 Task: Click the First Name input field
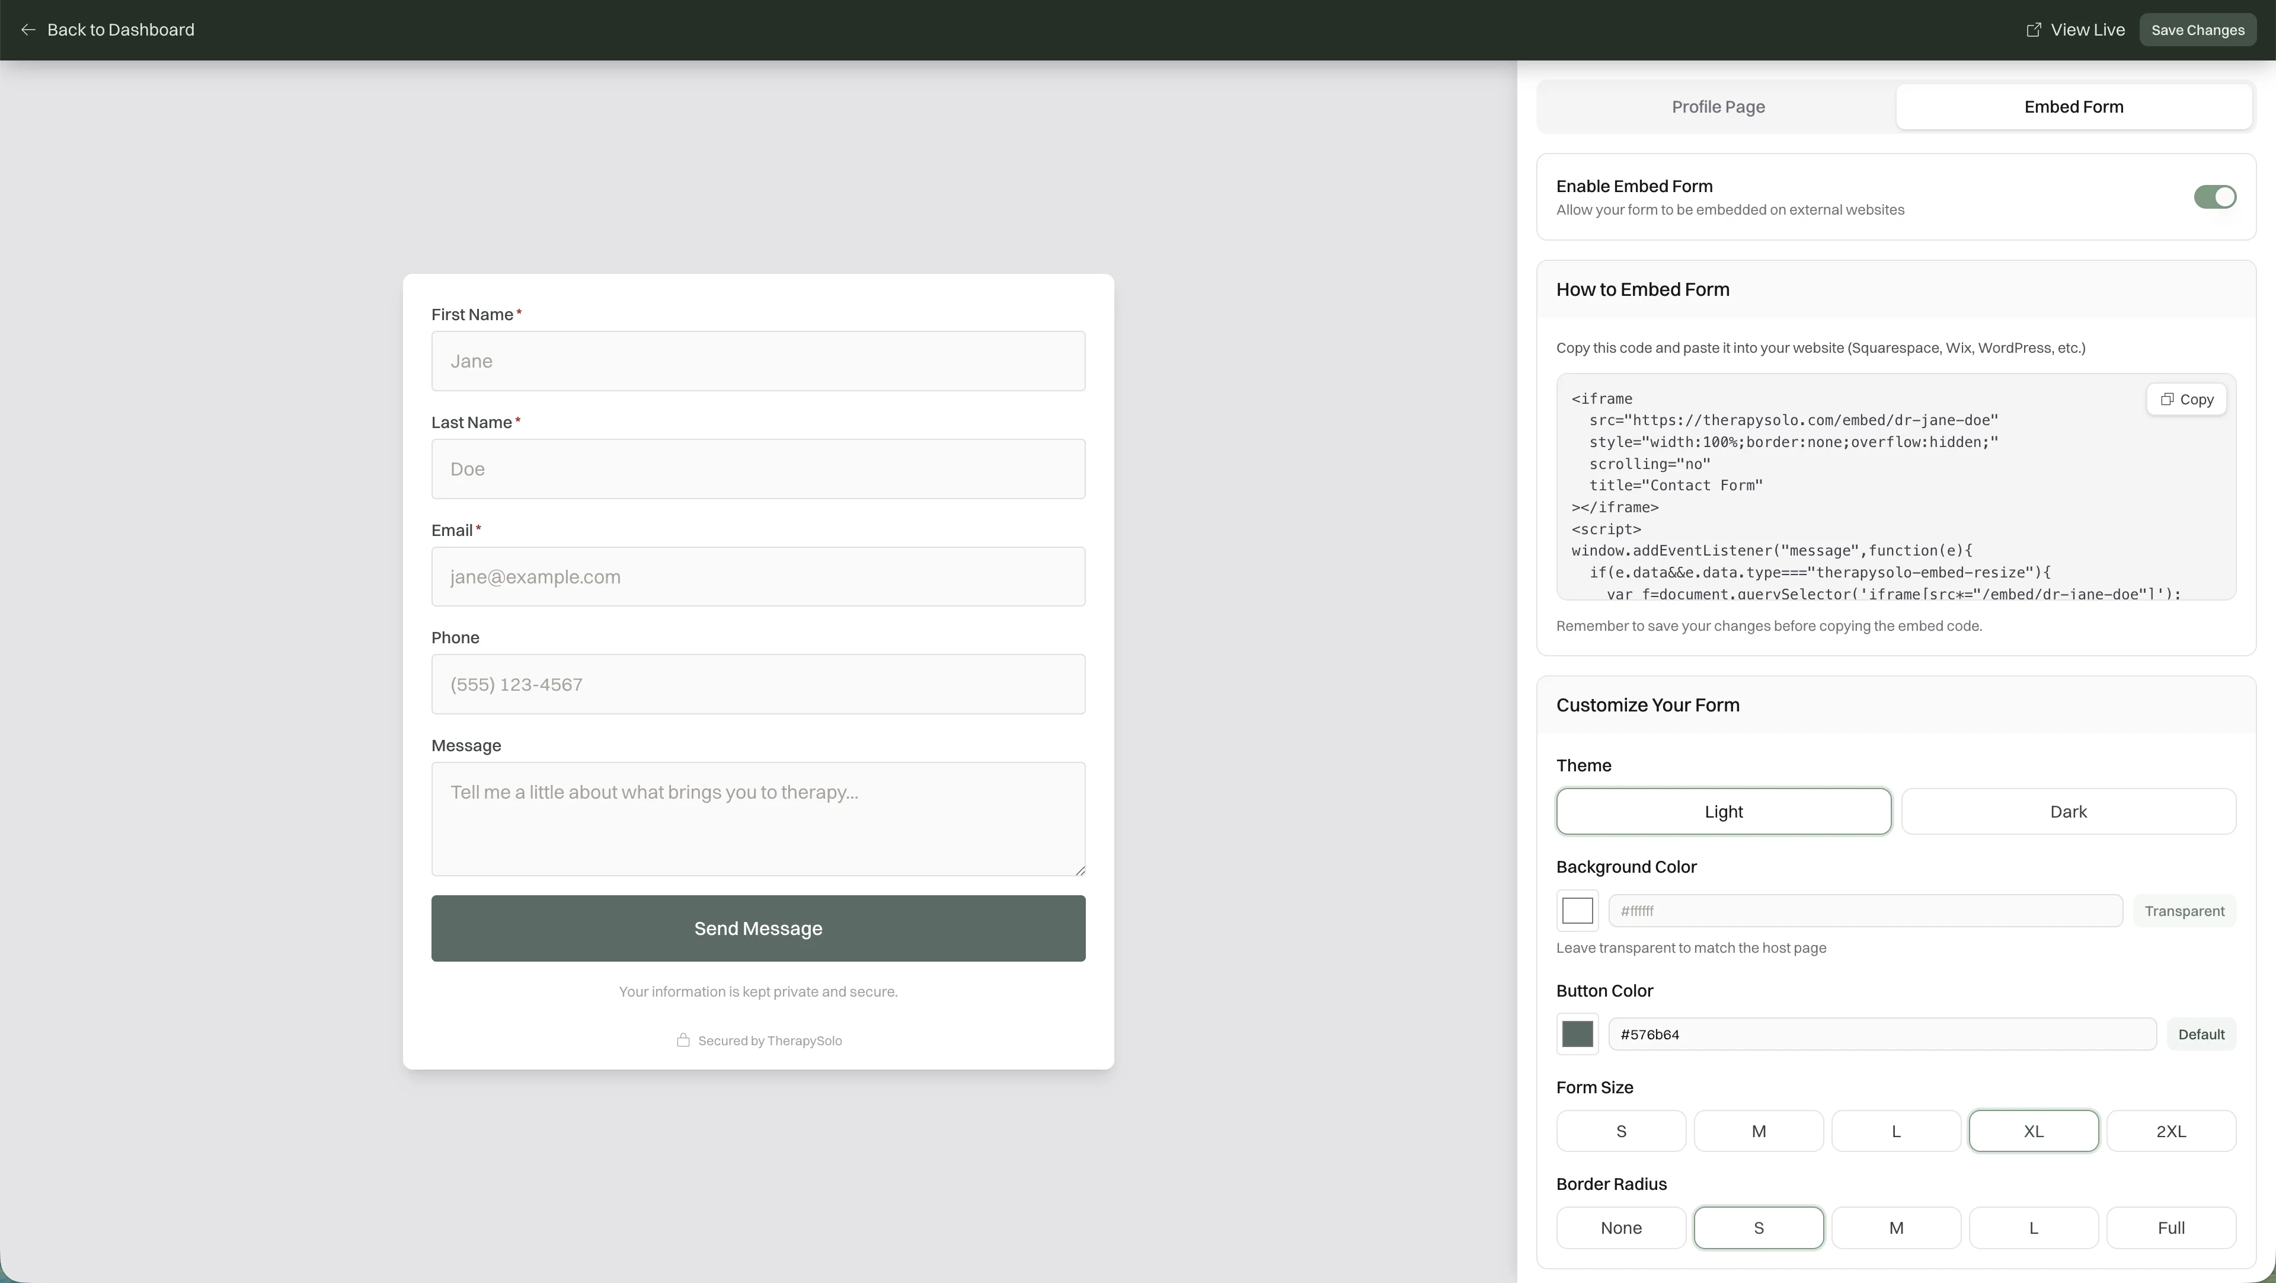(x=758, y=360)
